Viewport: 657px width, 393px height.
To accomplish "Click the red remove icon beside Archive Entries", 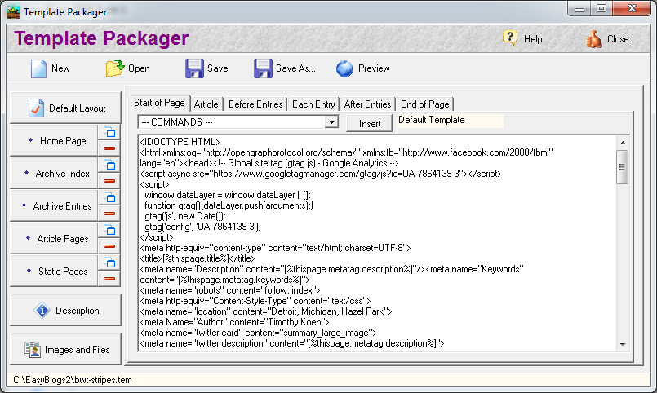I will click(109, 214).
